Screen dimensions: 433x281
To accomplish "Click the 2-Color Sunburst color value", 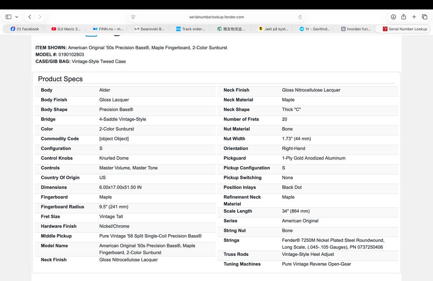I will [x=116, y=129].
